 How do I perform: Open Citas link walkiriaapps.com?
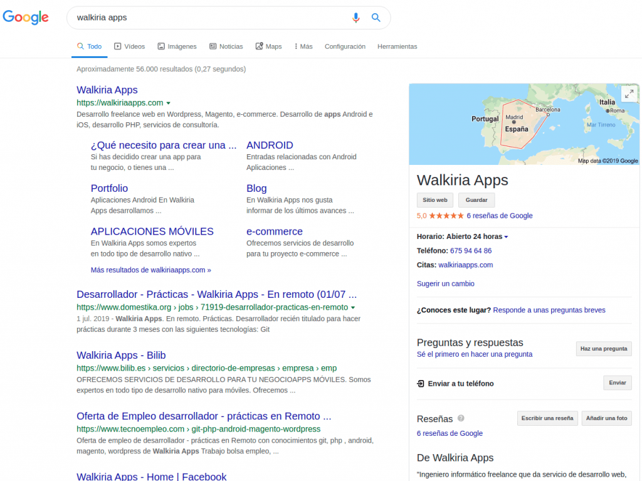[466, 265]
